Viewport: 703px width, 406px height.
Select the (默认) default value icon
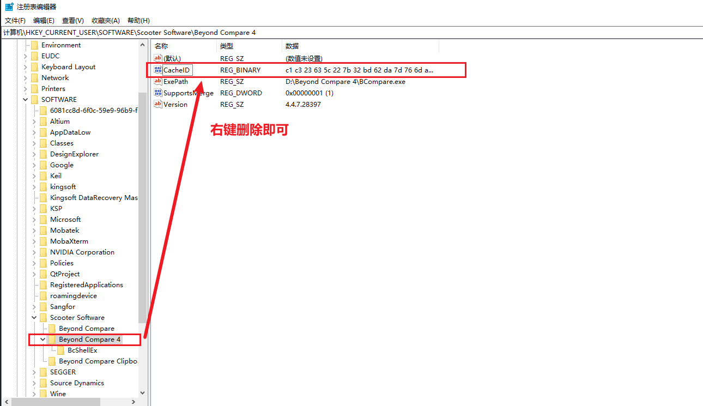[x=158, y=58]
